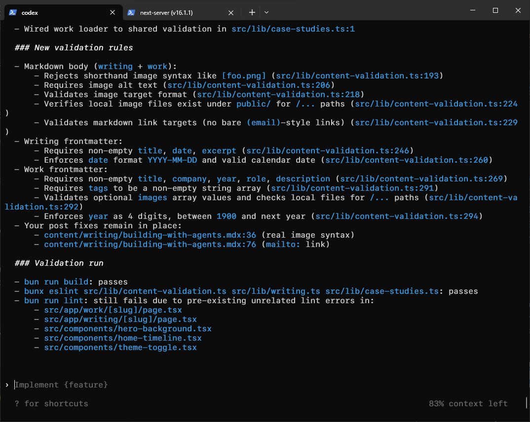
Task: Click the Implement {feature} prompt input
Action: (x=61, y=385)
